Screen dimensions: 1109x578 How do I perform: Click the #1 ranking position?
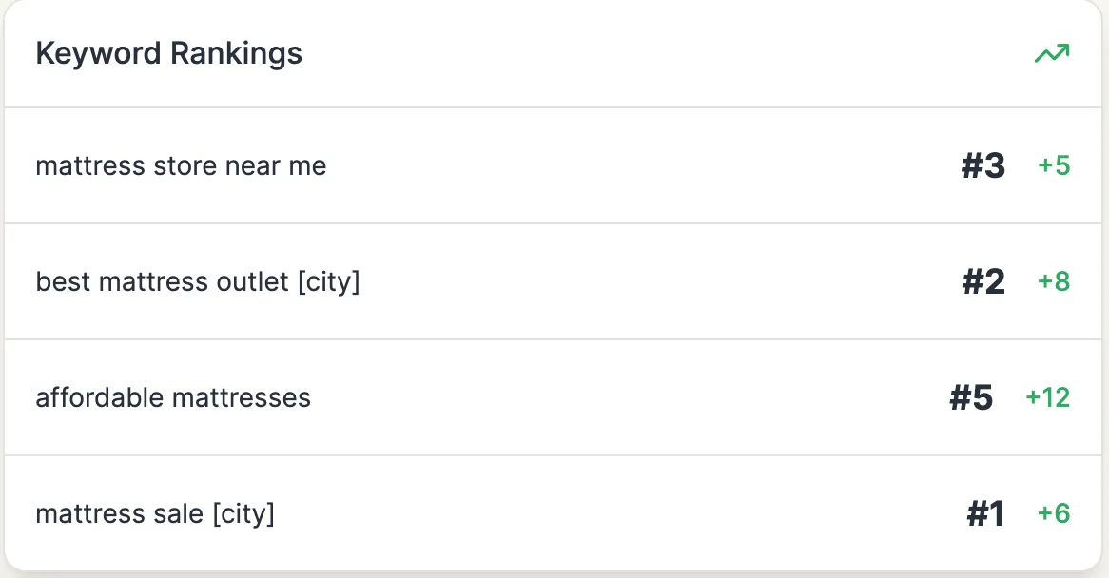pyautogui.click(x=985, y=514)
